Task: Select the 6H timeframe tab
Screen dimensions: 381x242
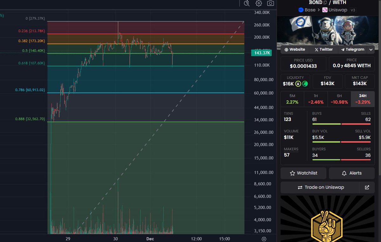Action: click(339, 99)
